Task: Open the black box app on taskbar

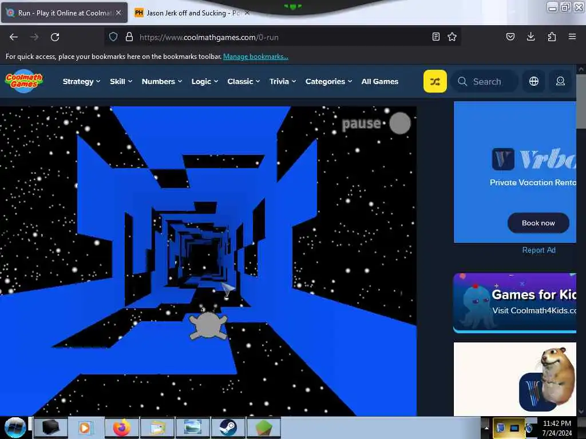Action: click(x=51, y=428)
